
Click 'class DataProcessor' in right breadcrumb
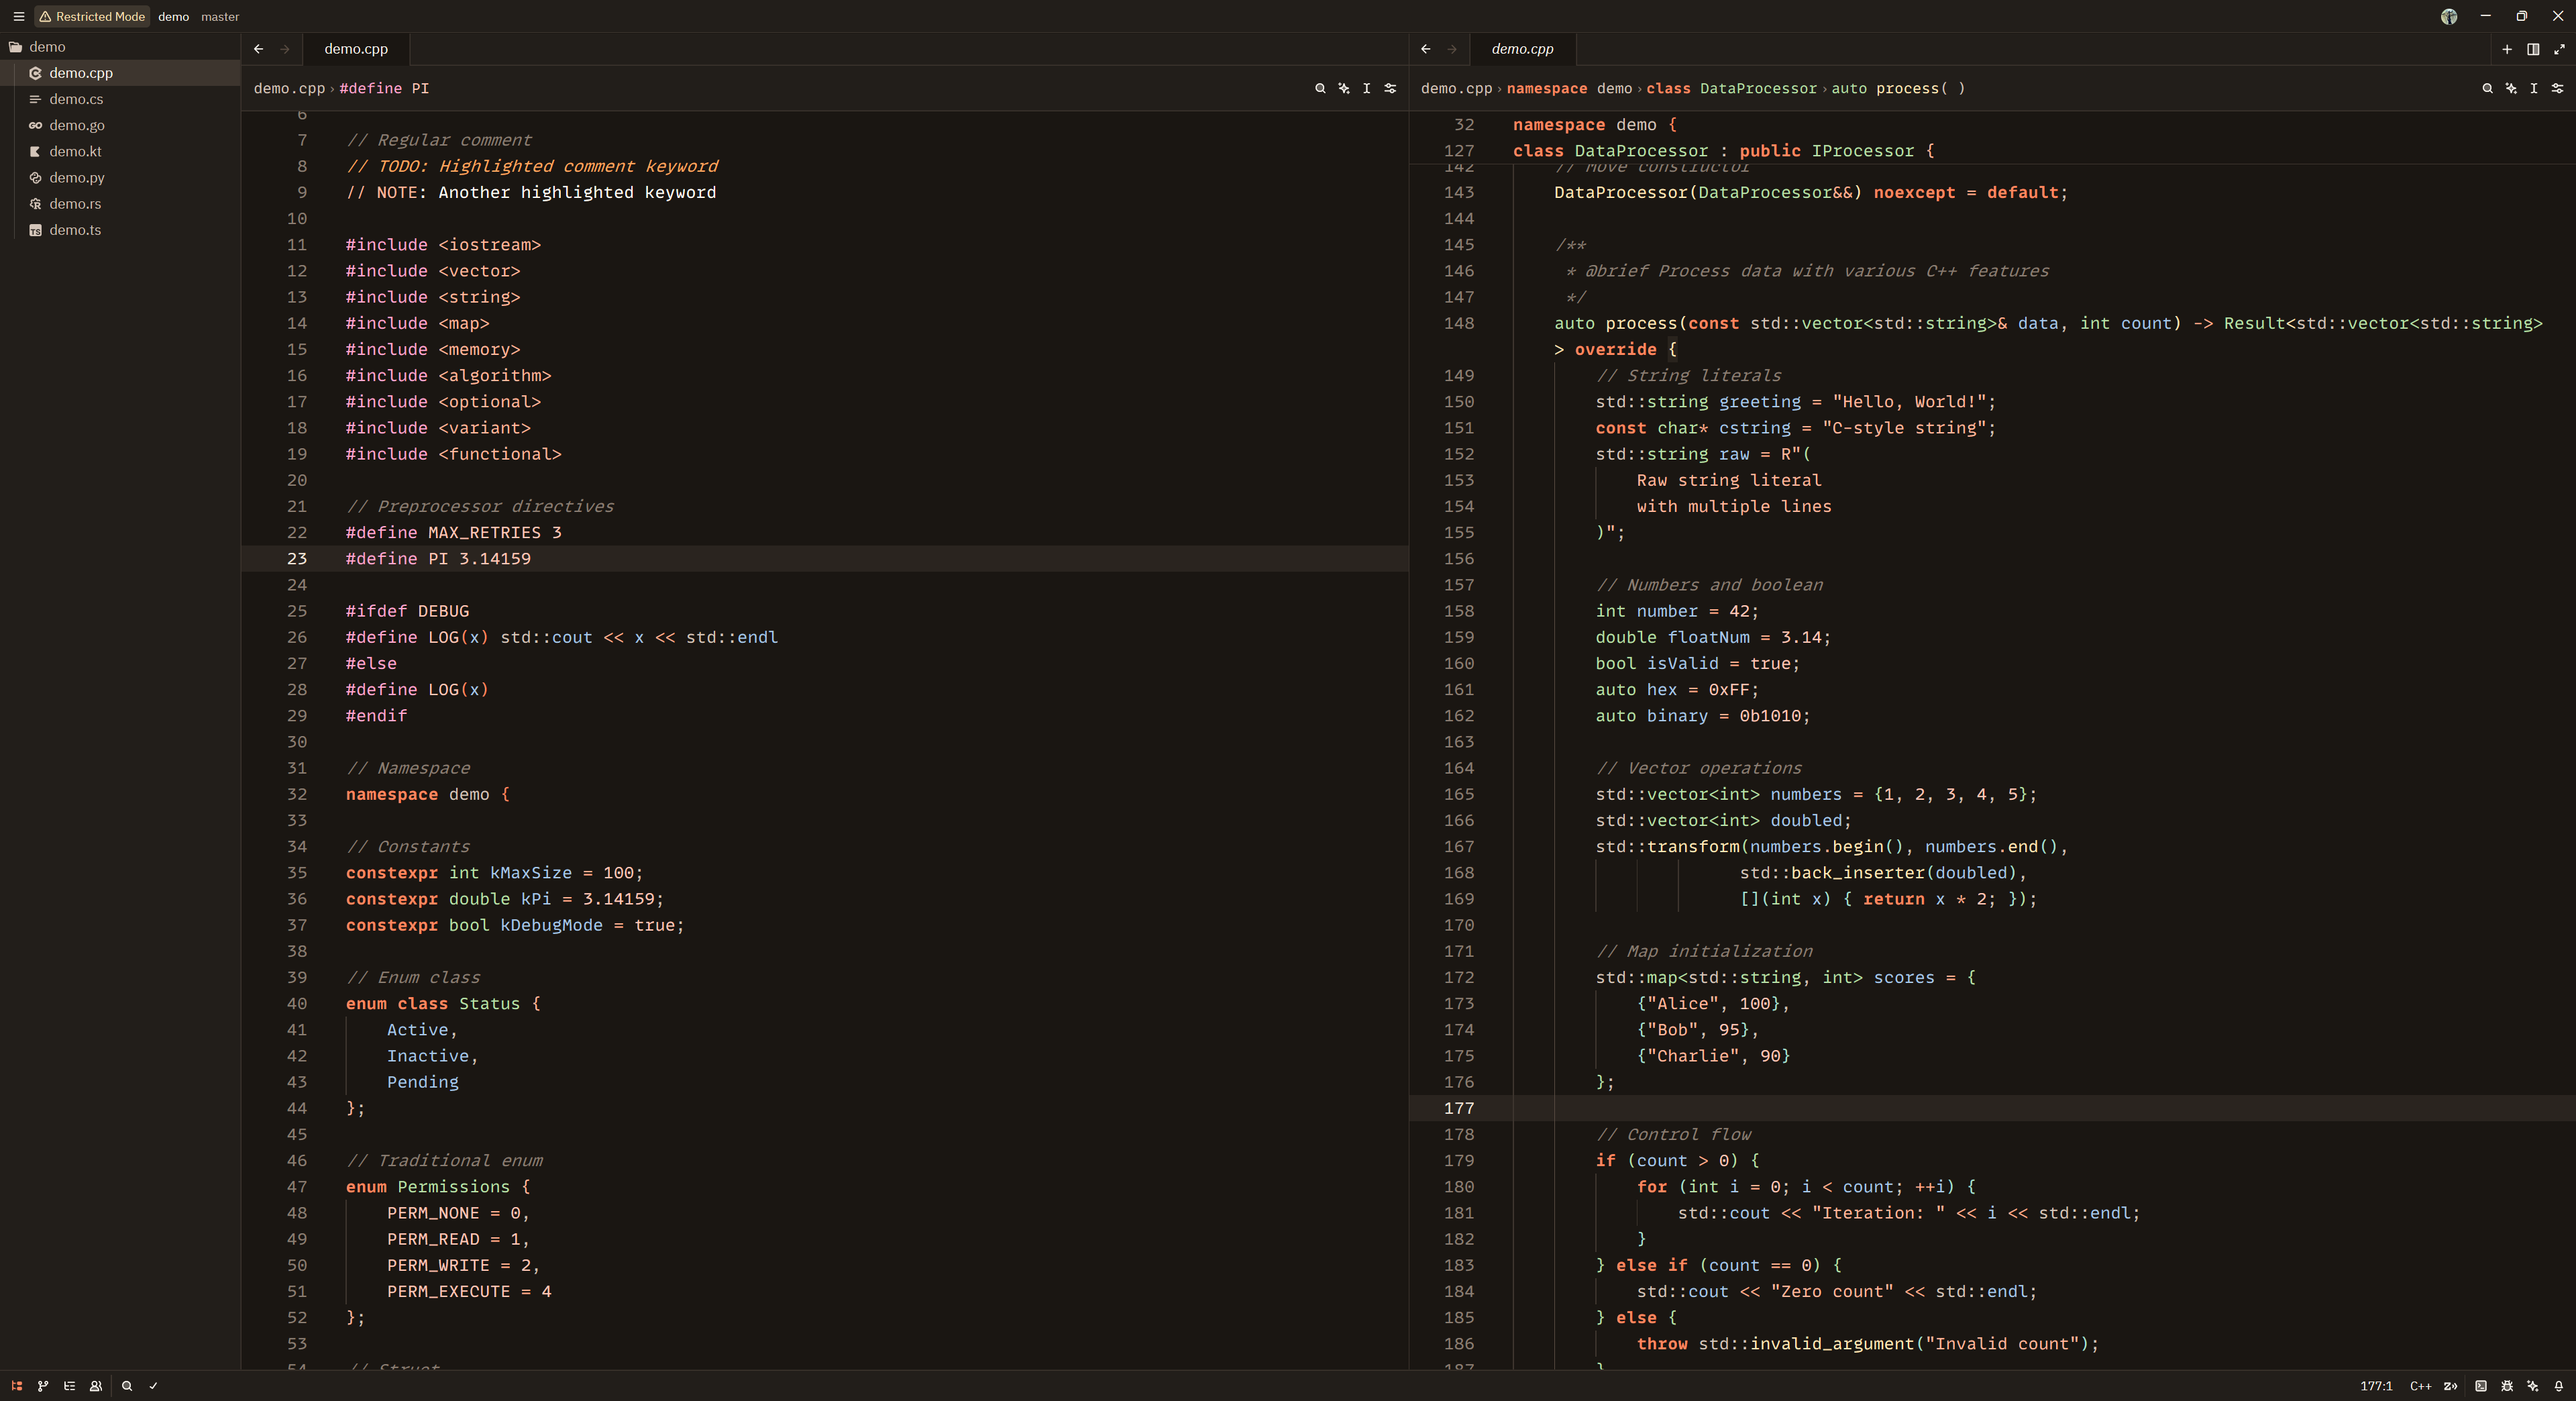click(x=1731, y=88)
